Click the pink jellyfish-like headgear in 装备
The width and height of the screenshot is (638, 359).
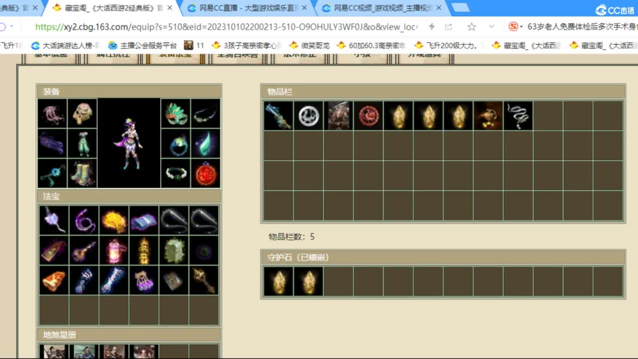(x=52, y=114)
